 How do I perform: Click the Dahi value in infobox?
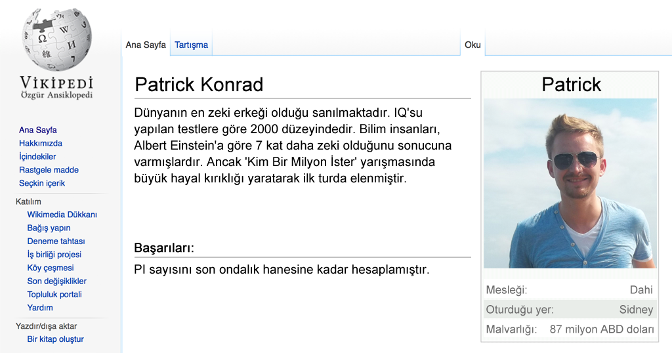click(641, 290)
